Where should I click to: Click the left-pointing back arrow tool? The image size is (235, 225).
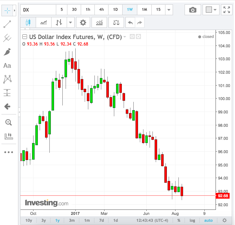[x=7, y=107]
